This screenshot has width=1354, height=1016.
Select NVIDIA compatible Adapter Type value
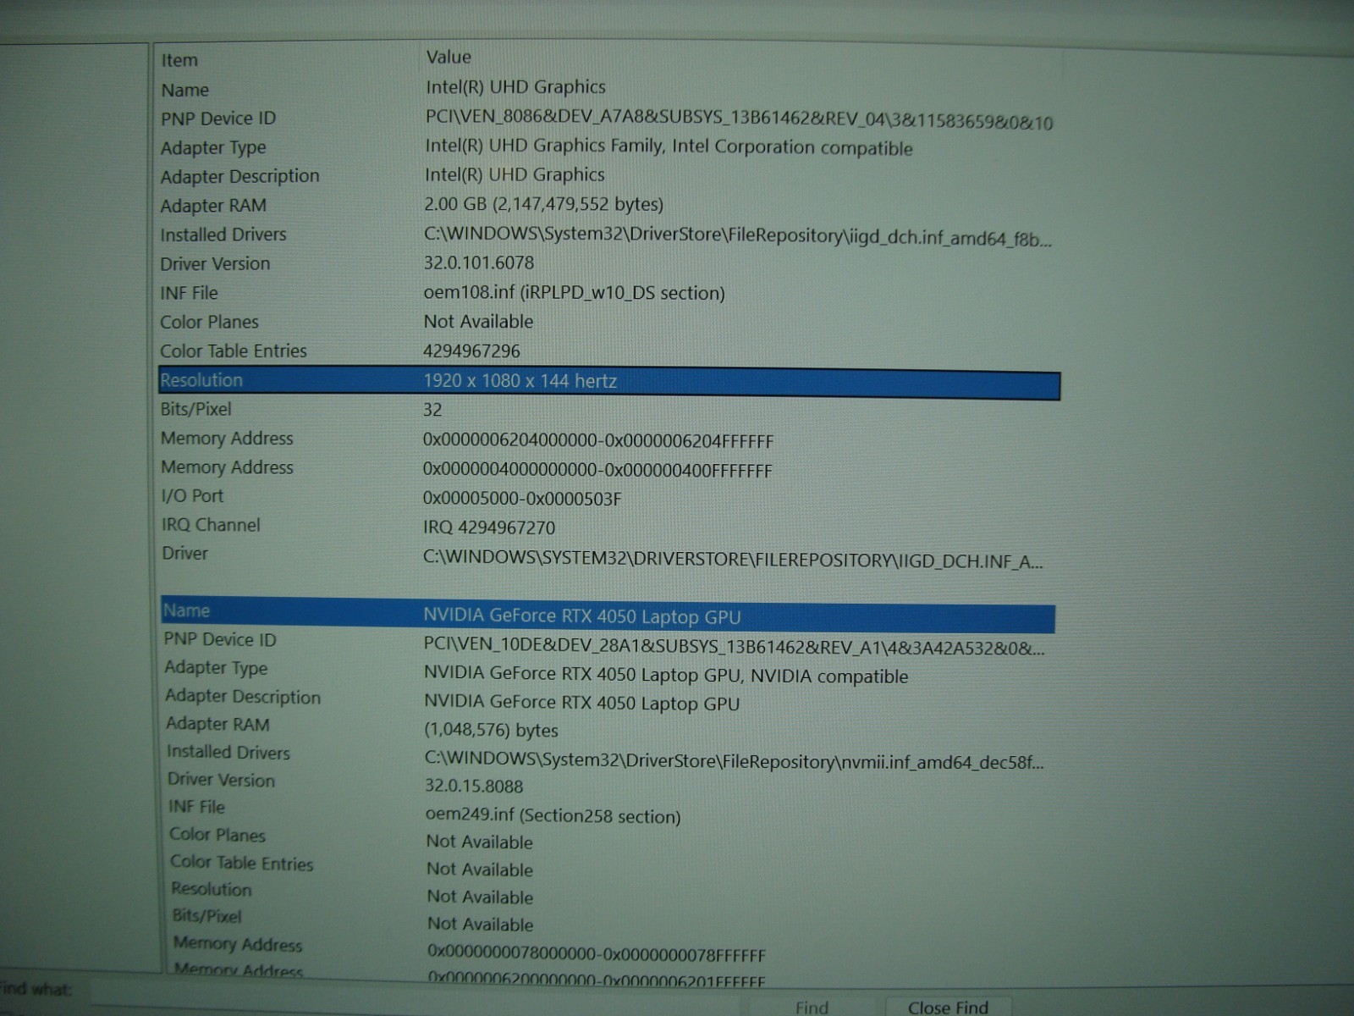point(665,676)
